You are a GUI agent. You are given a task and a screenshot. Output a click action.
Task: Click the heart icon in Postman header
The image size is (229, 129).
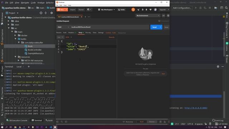point(150,10)
